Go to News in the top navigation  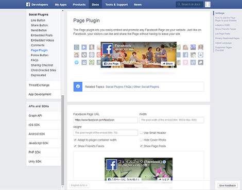point(137,5)
